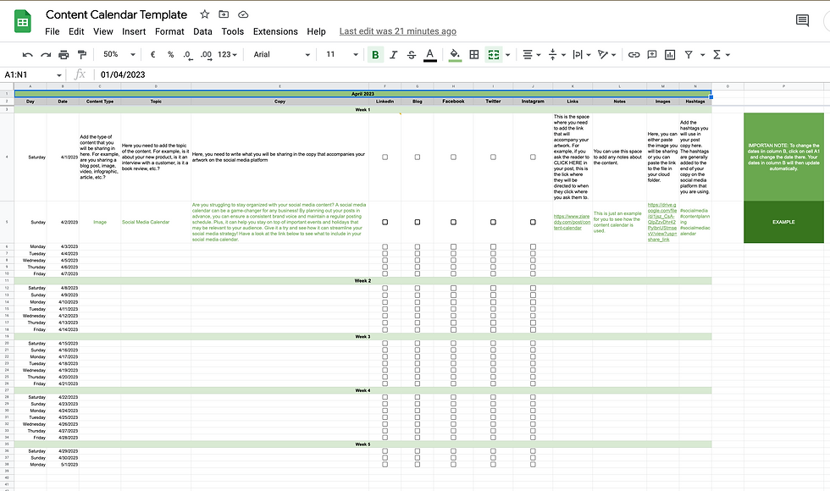The height and width of the screenshot is (491, 830).
Task: Open Functions sigma icon
Action: point(717,54)
